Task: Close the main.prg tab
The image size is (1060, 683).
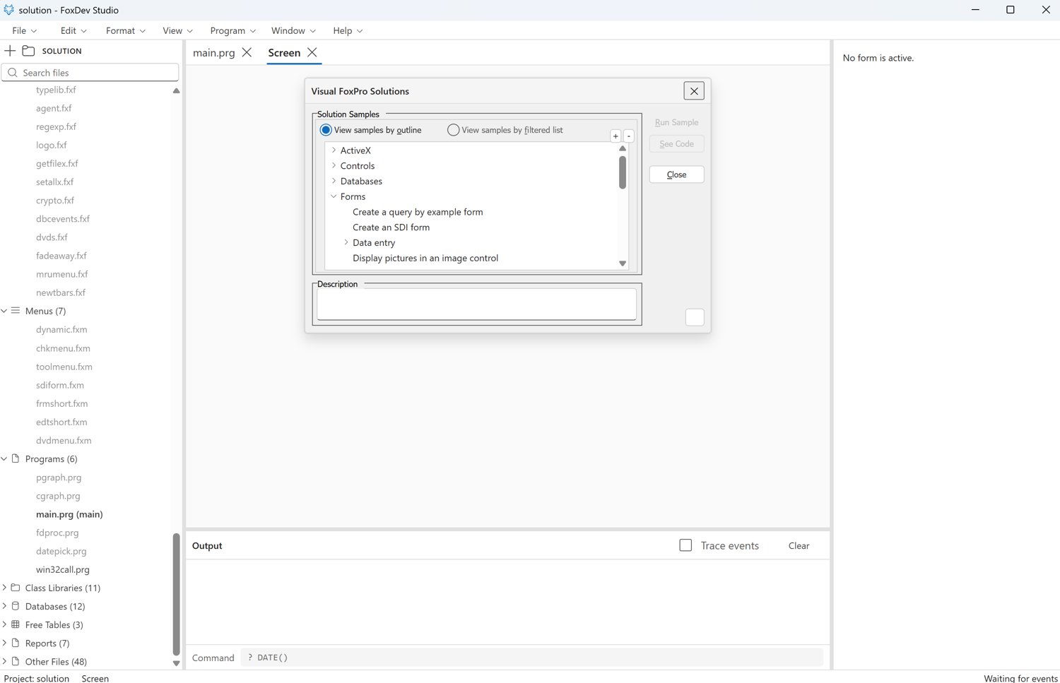Action: click(x=247, y=52)
